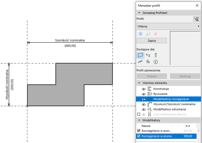Toggle Modyfikatory odsunięcia eye visibility
The height and width of the screenshot is (143, 202).
[x=144, y=109]
